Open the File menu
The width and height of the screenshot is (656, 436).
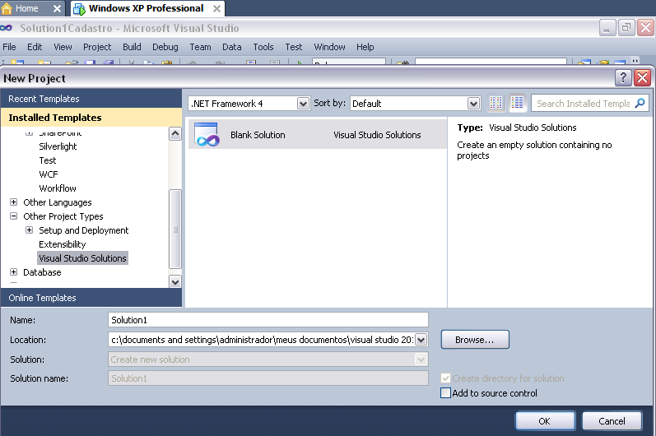pos(9,47)
